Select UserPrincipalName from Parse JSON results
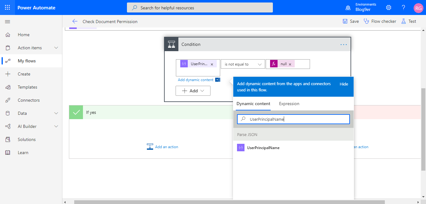Image resolution: width=426 pixels, height=204 pixels. [293, 148]
